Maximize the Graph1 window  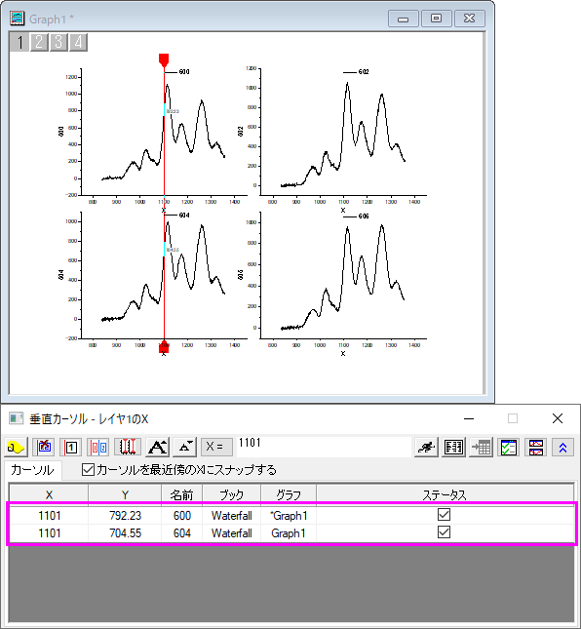coord(437,19)
